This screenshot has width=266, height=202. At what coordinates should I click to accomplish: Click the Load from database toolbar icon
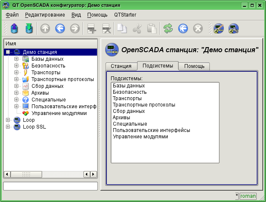(14, 28)
